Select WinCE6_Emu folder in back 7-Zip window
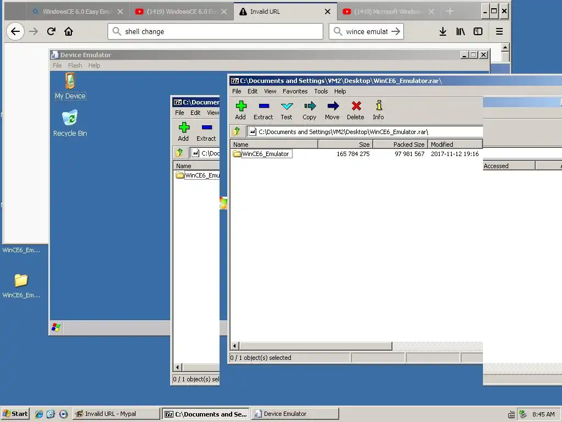Viewport: 562px width, 422px height. tap(198, 175)
